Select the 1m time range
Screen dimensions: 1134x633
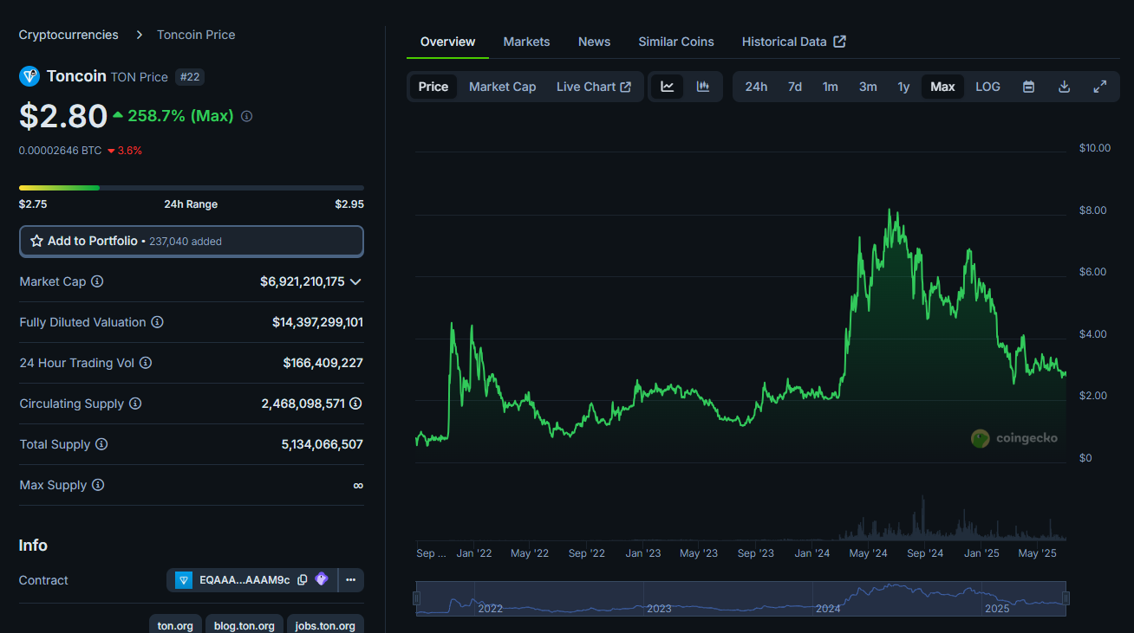click(831, 87)
